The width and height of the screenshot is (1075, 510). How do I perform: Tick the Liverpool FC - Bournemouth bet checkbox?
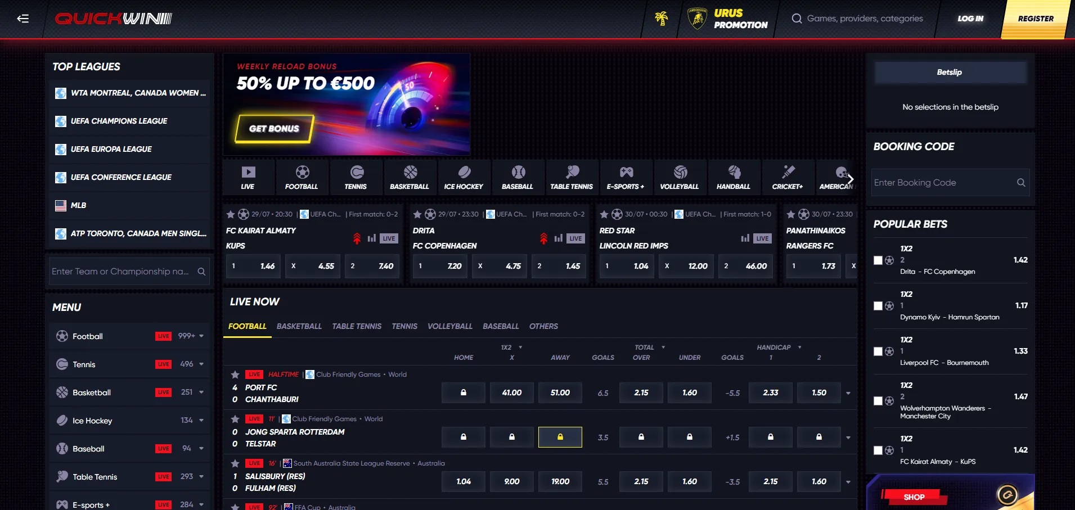[878, 351]
